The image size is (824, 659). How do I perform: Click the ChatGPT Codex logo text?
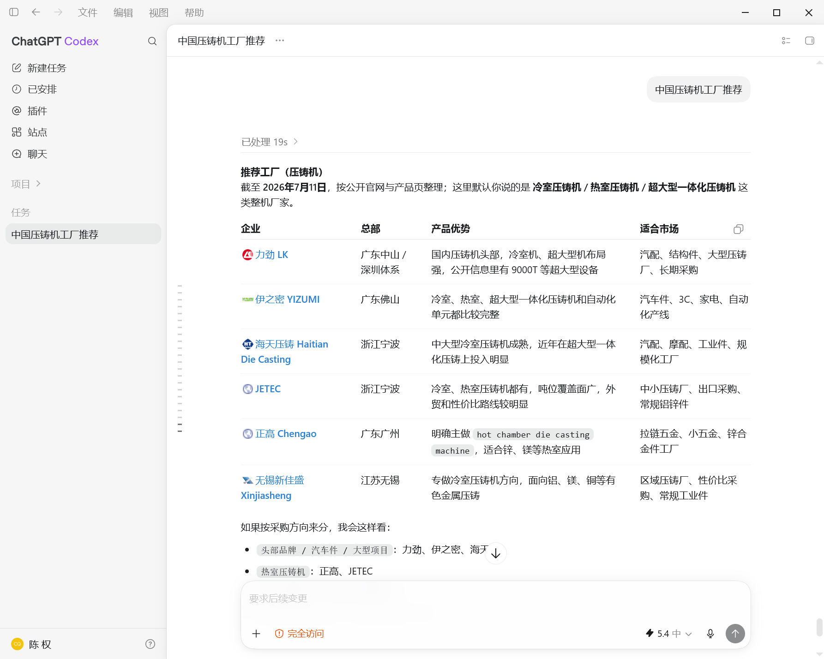[x=55, y=41]
